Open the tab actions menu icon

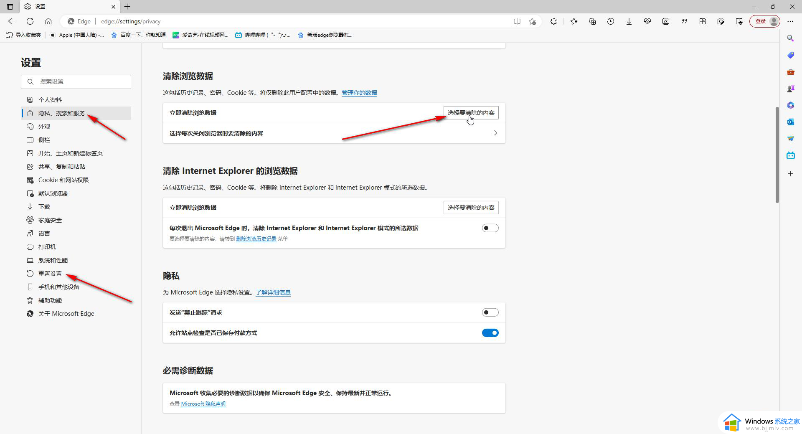pyautogui.click(x=10, y=7)
